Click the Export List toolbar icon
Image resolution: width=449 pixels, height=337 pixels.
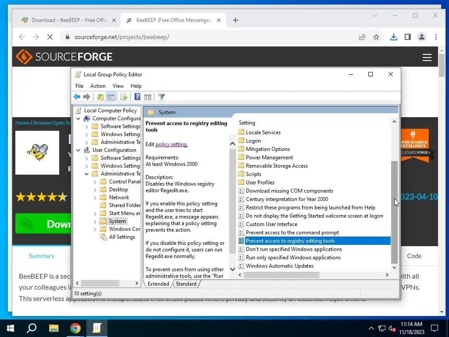124,97
